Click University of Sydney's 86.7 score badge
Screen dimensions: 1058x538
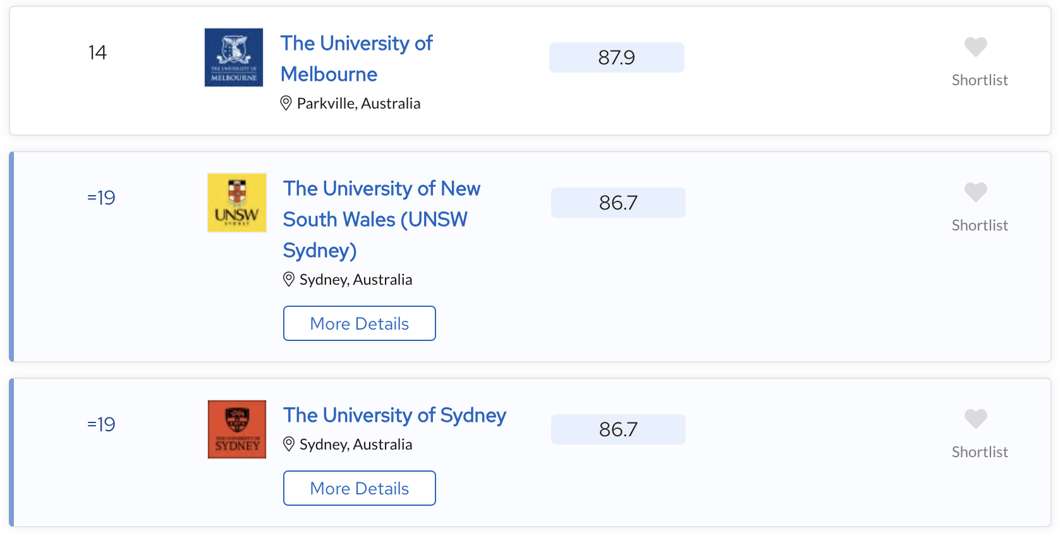coord(618,429)
